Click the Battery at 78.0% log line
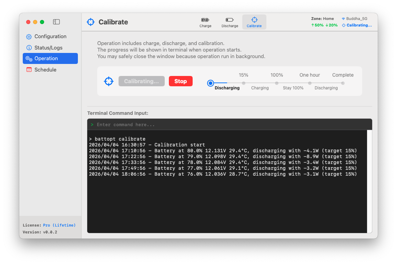Image resolution: width=397 pixels, height=264 pixels. pos(223,162)
